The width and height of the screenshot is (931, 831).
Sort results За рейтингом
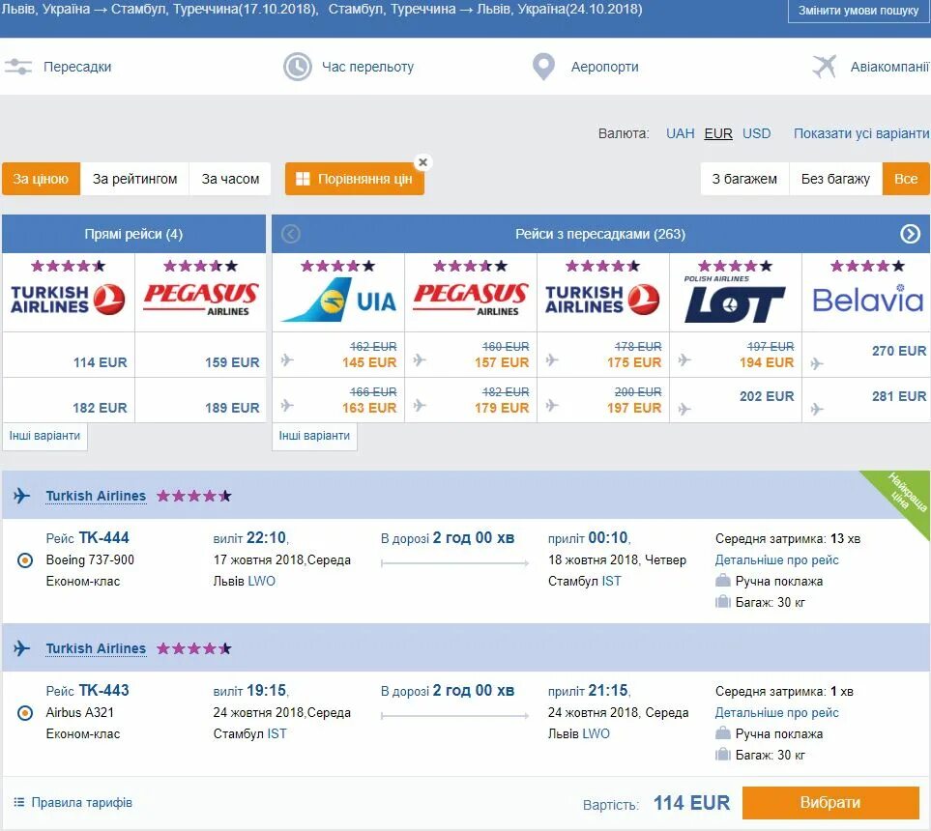(x=134, y=179)
